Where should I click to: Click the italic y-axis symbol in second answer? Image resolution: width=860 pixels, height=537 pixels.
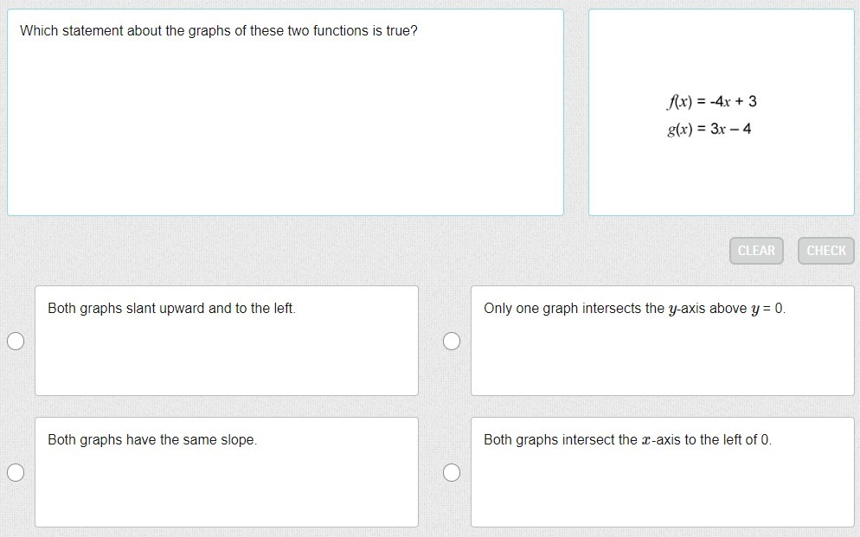point(673,309)
